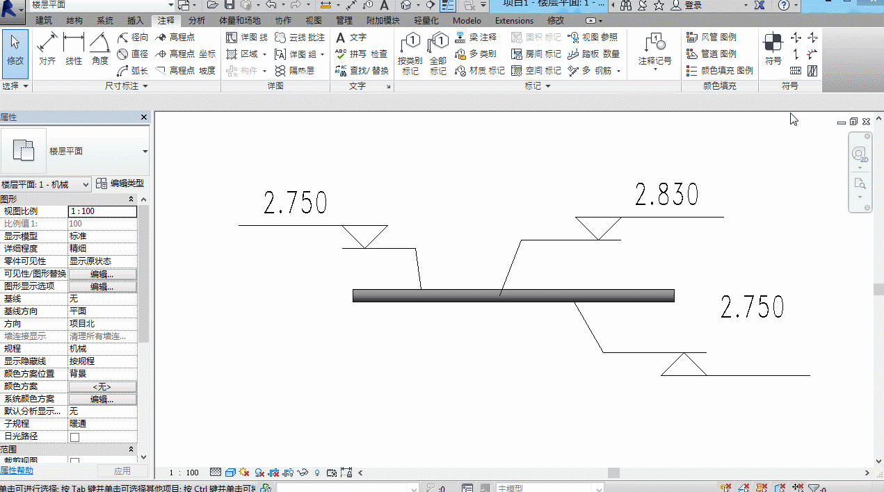Click the 编辑类型 button
Screen dimensions: 884x492
click(120, 183)
